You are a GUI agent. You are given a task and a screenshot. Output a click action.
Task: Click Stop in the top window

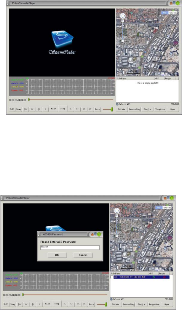click(x=63, y=109)
